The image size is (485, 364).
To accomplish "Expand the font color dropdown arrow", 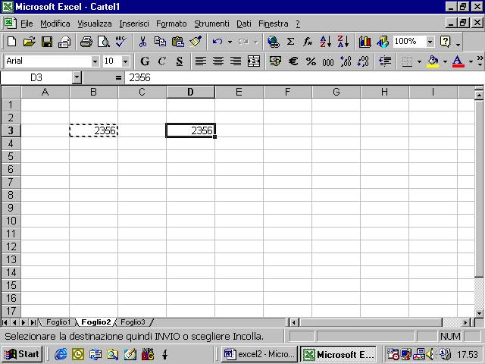I will 471,61.
